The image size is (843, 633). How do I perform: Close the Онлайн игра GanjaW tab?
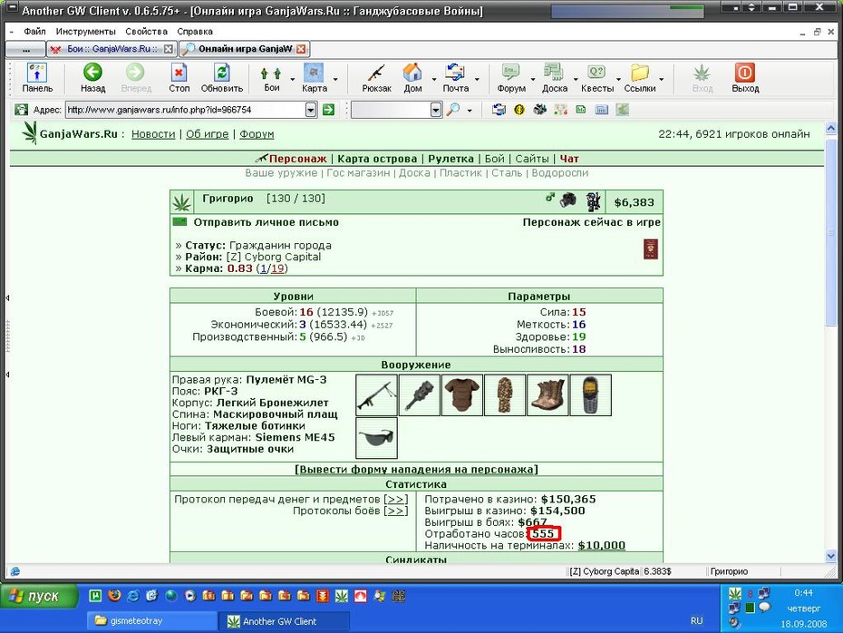pyautogui.click(x=301, y=49)
